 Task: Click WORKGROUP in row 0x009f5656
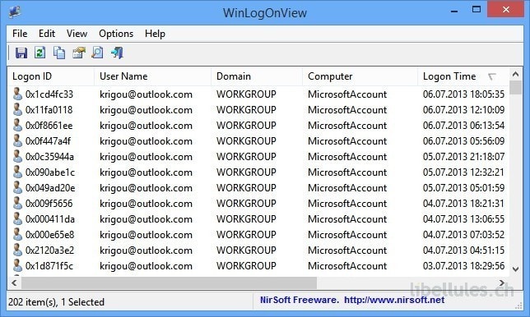[x=246, y=204]
